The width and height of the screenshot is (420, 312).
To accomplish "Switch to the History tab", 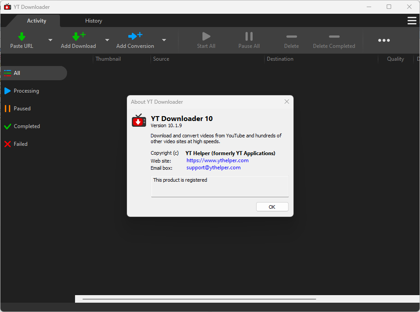I will coord(94,20).
